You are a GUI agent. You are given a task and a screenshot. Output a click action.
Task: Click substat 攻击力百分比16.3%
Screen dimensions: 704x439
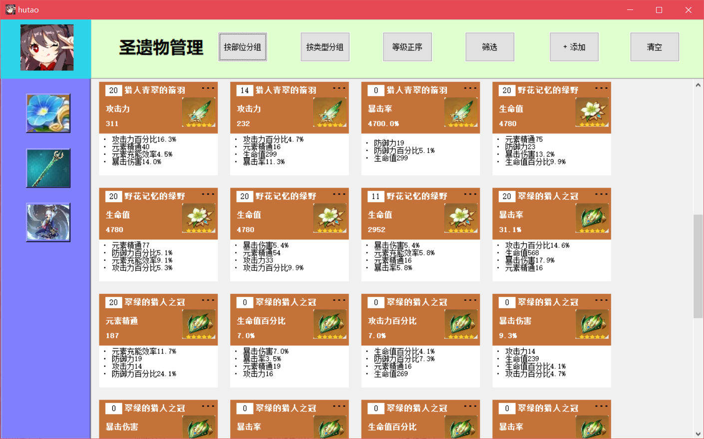(144, 140)
